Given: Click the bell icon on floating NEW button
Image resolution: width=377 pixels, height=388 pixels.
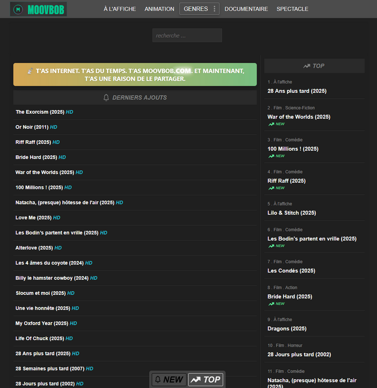Looking at the screenshot, I should (x=158, y=379).
